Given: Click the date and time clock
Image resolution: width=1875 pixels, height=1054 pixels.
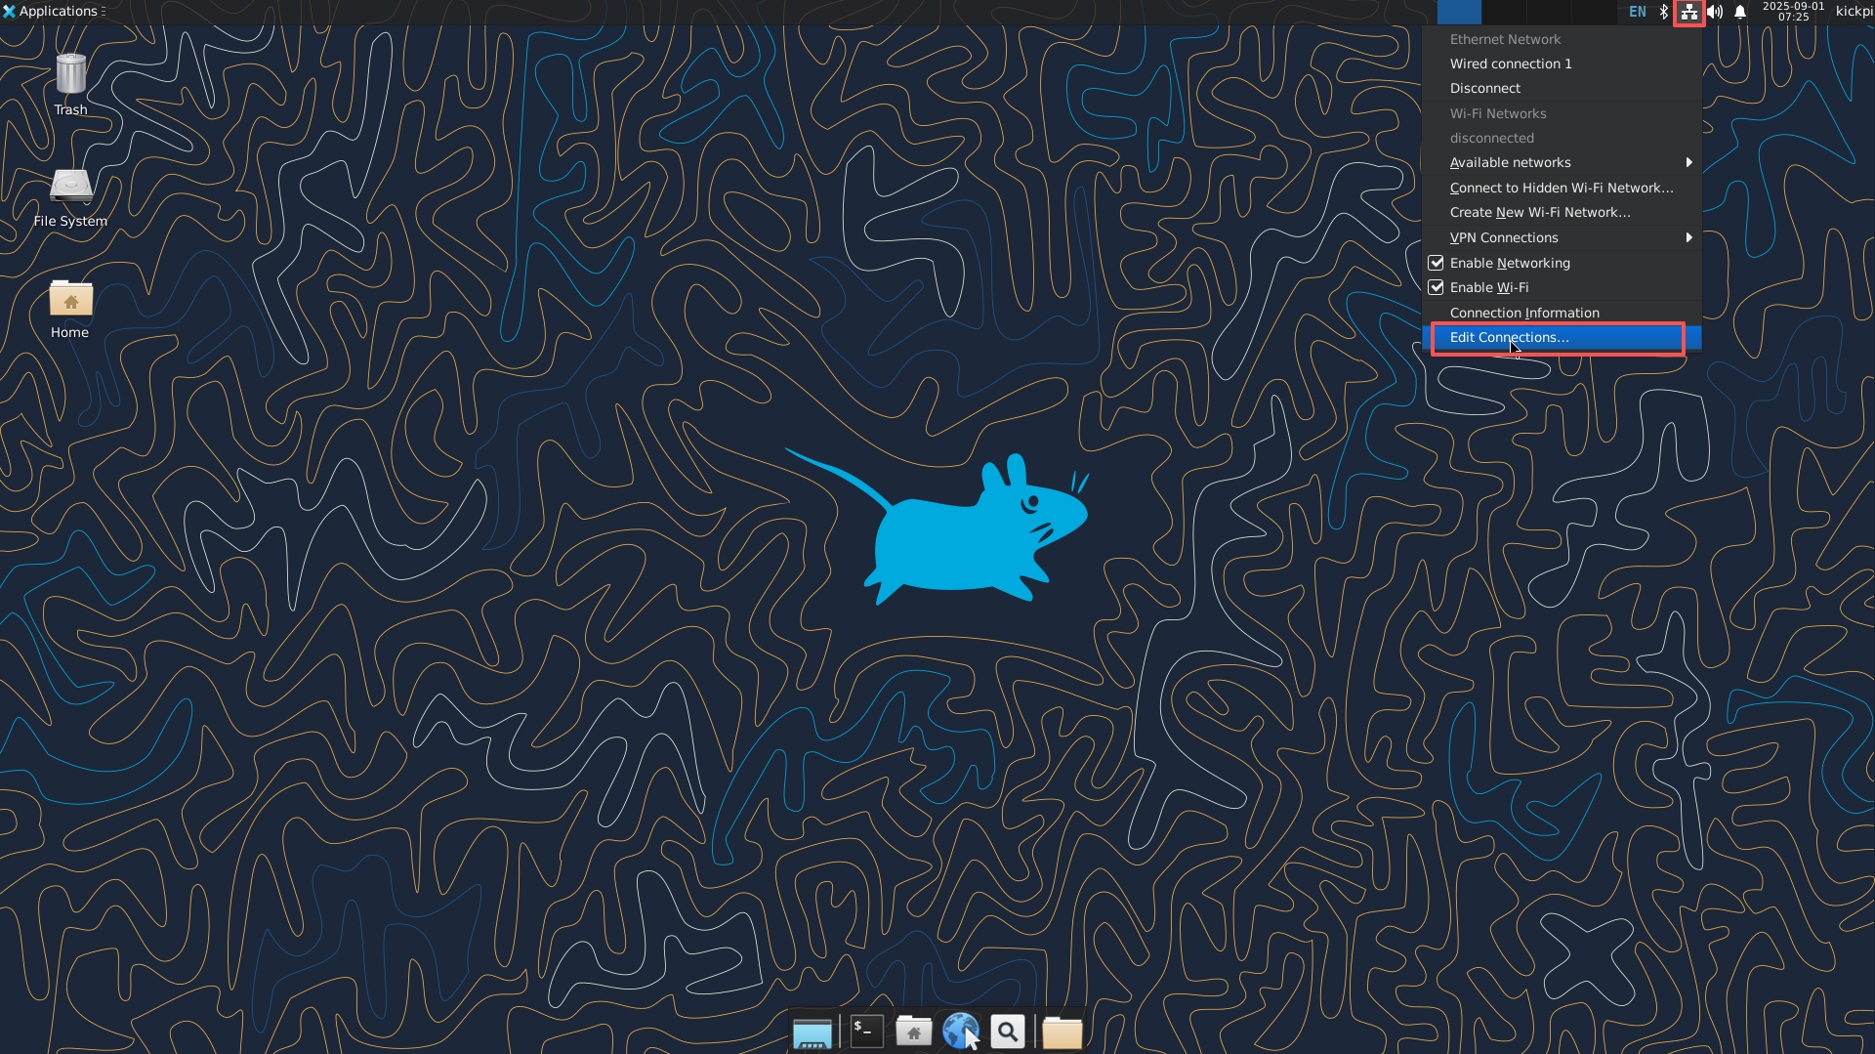Looking at the screenshot, I should pos(1793,12).
